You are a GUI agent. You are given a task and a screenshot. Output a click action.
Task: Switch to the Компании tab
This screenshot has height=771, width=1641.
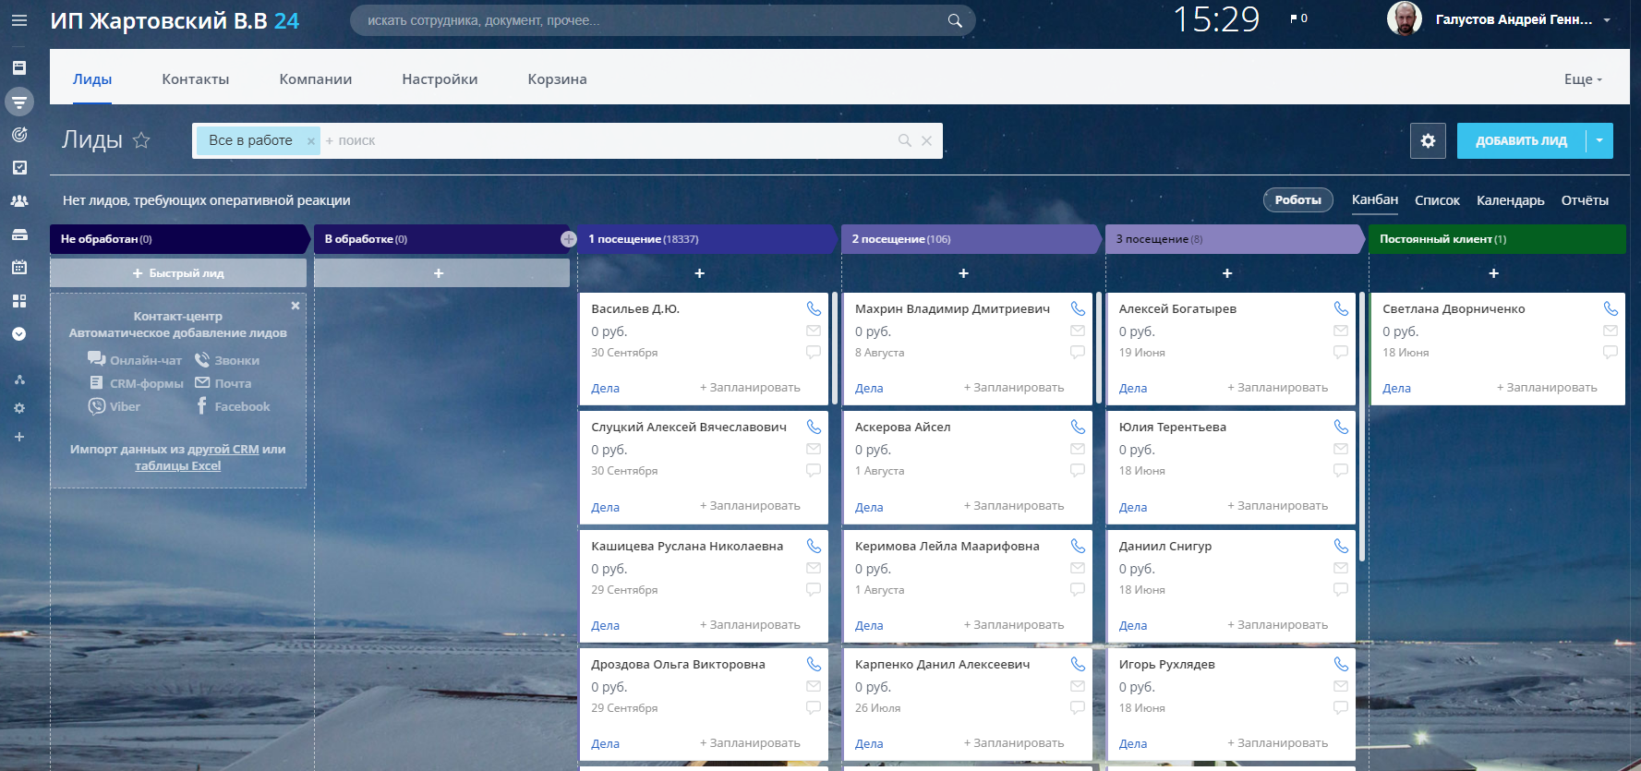[316, 79]
